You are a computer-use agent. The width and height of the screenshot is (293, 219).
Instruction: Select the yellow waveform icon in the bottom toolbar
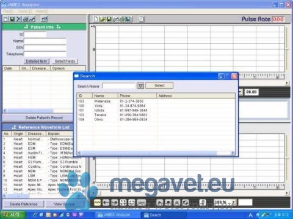pyautogui.click(x=97, y=202)
